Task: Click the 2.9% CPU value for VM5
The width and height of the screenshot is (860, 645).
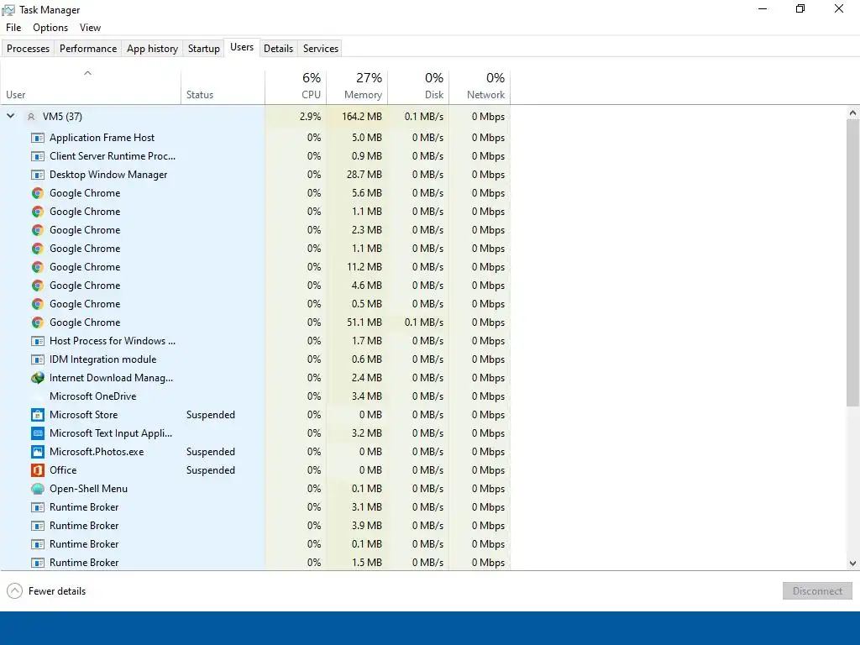Action: point(311,117)
